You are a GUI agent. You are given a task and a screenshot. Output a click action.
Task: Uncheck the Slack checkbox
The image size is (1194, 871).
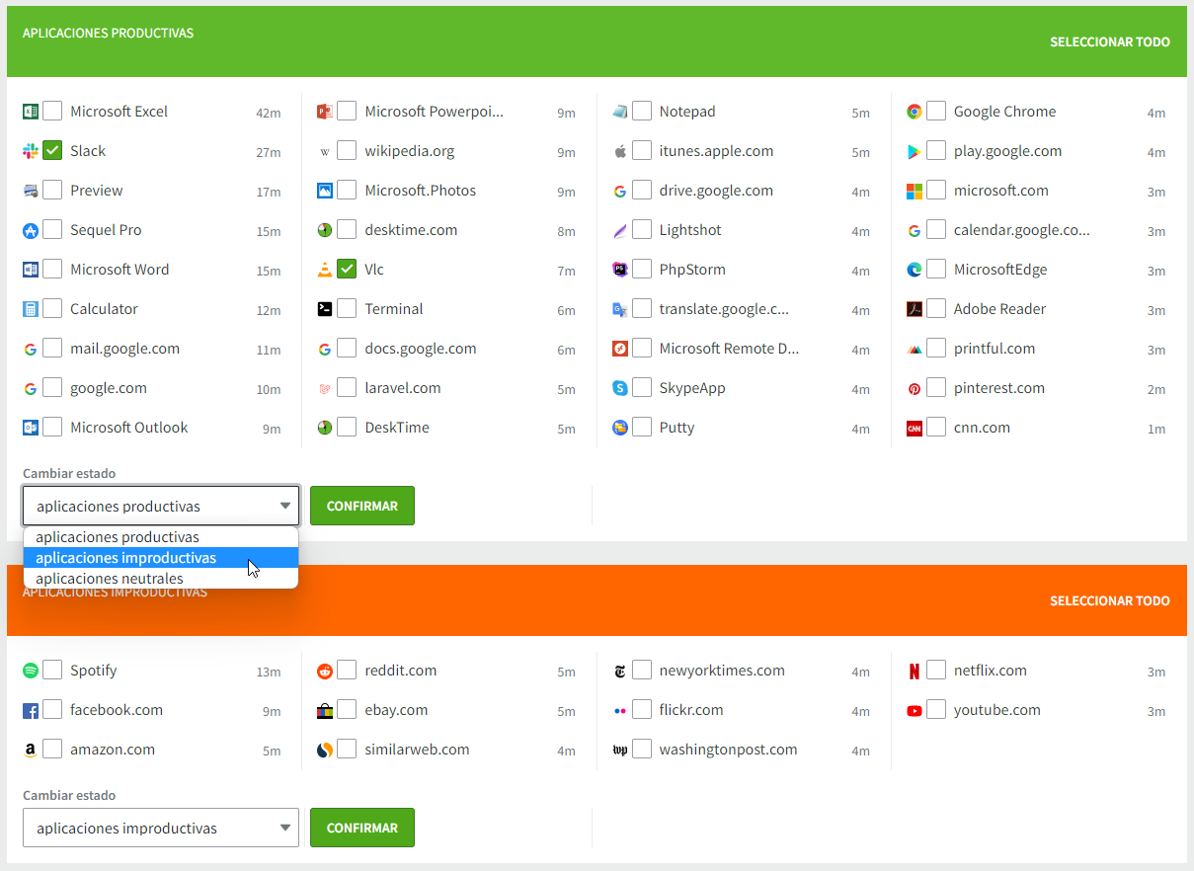(x=52, y=150)
